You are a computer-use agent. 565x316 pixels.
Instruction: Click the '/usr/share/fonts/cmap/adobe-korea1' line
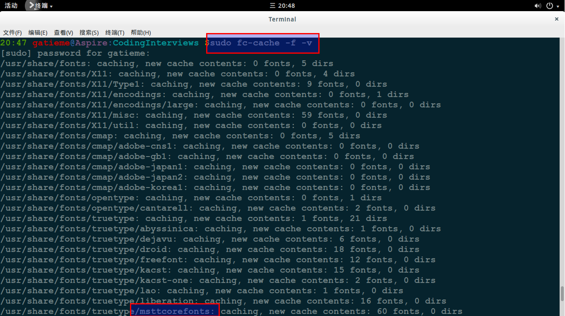pos(215,188)
